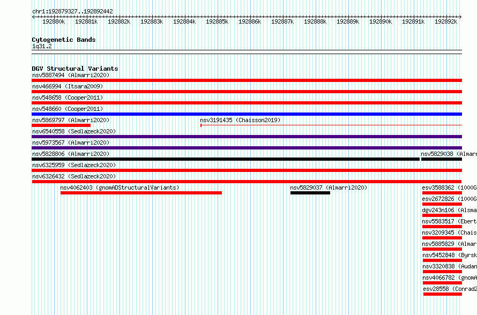The width and height of the screenshot is (477, 315).
Task: Click the 192891k ruler tick label
Action: 413,21
